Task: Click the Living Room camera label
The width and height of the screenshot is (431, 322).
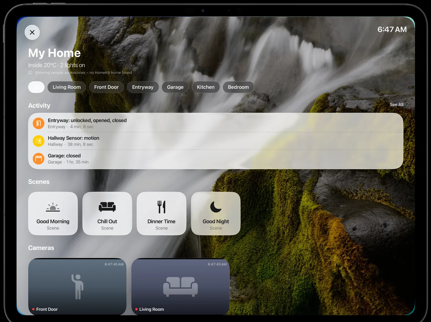Action: (x=151, y=309)
